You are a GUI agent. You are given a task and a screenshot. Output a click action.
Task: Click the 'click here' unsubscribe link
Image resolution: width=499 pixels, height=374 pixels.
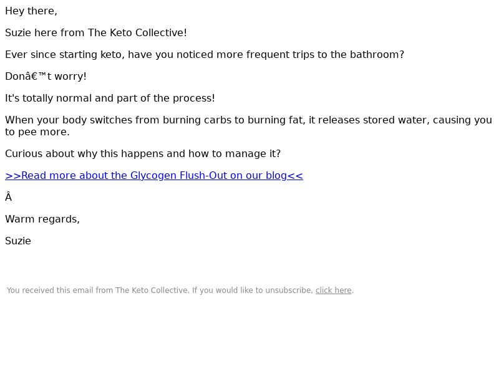333,290
